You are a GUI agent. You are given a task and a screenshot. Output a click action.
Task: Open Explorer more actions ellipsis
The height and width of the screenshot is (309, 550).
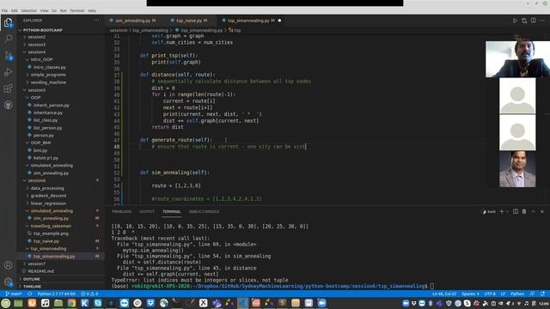[x=96, y=21]
